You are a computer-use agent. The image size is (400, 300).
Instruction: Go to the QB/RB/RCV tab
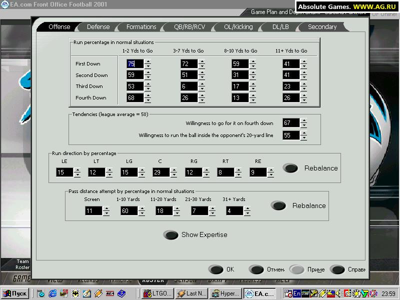pos(189,27)
